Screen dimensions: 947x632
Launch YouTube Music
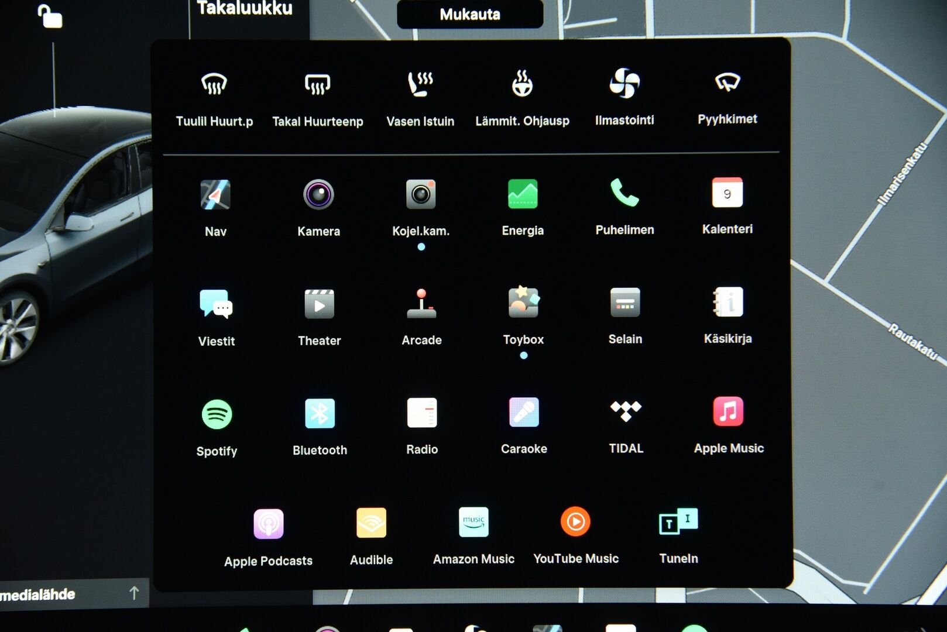coord(575,521)
